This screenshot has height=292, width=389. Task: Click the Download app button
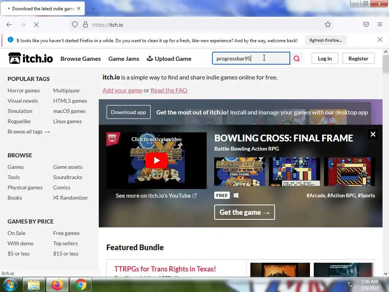click(x=128, y=112)
